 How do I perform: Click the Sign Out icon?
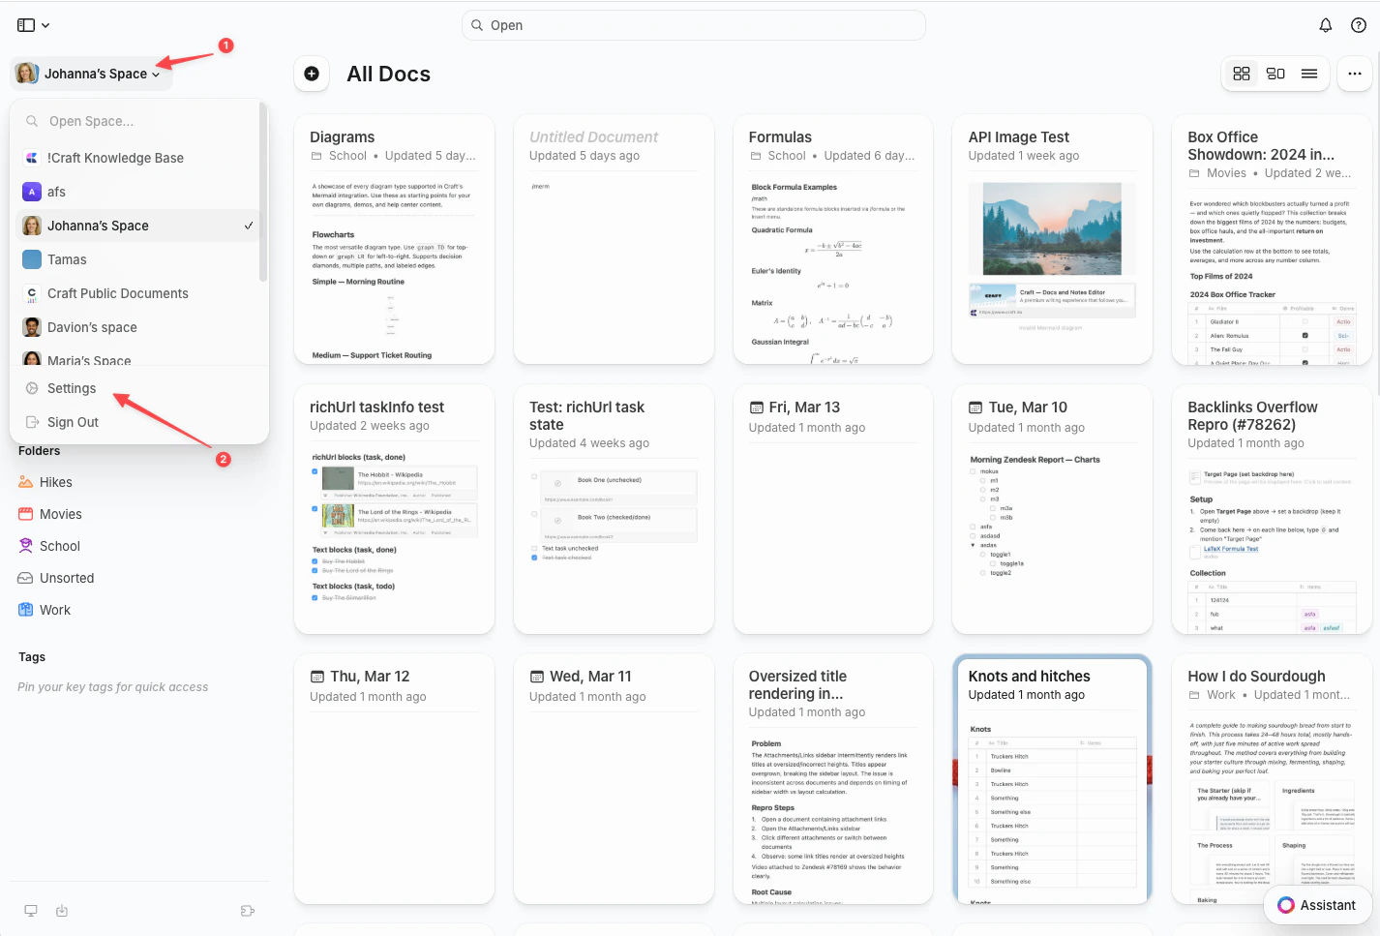click(x=32, y=422)
